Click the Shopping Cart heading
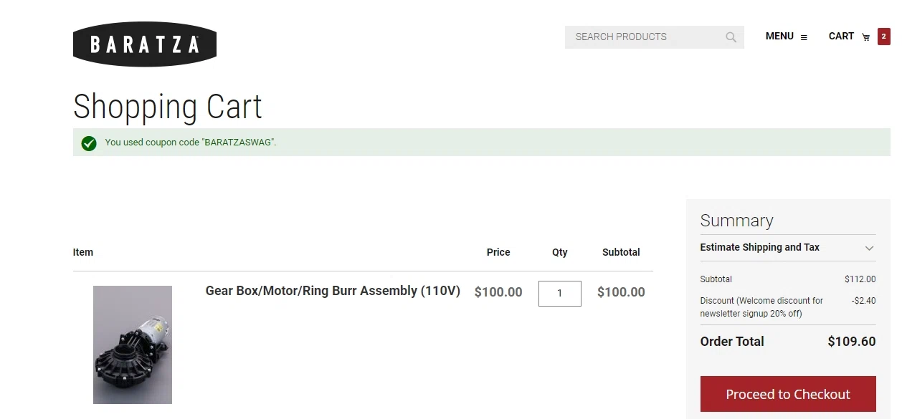The image size is (902, 419). coord(168,107)
